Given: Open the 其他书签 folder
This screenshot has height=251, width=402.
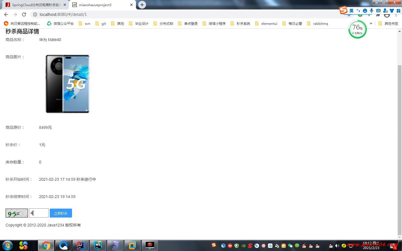Looking at the screenshot, I should (x=388, y=24).
